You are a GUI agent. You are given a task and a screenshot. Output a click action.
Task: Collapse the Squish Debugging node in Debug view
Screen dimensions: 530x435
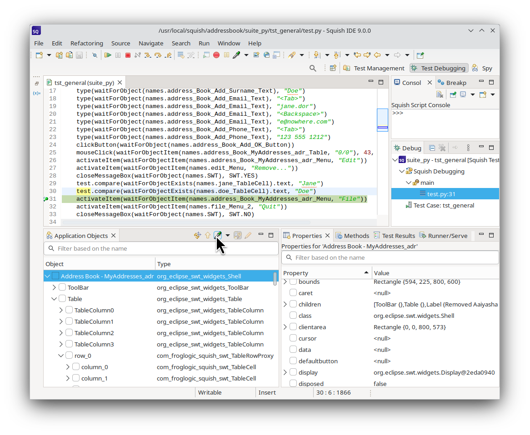pyautogui.click(x=402, y=171)
